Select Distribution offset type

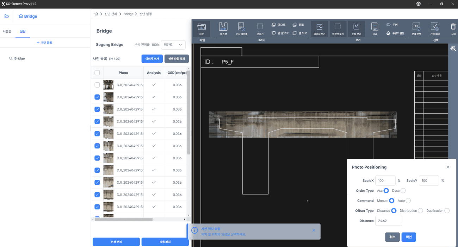[420, 211]
